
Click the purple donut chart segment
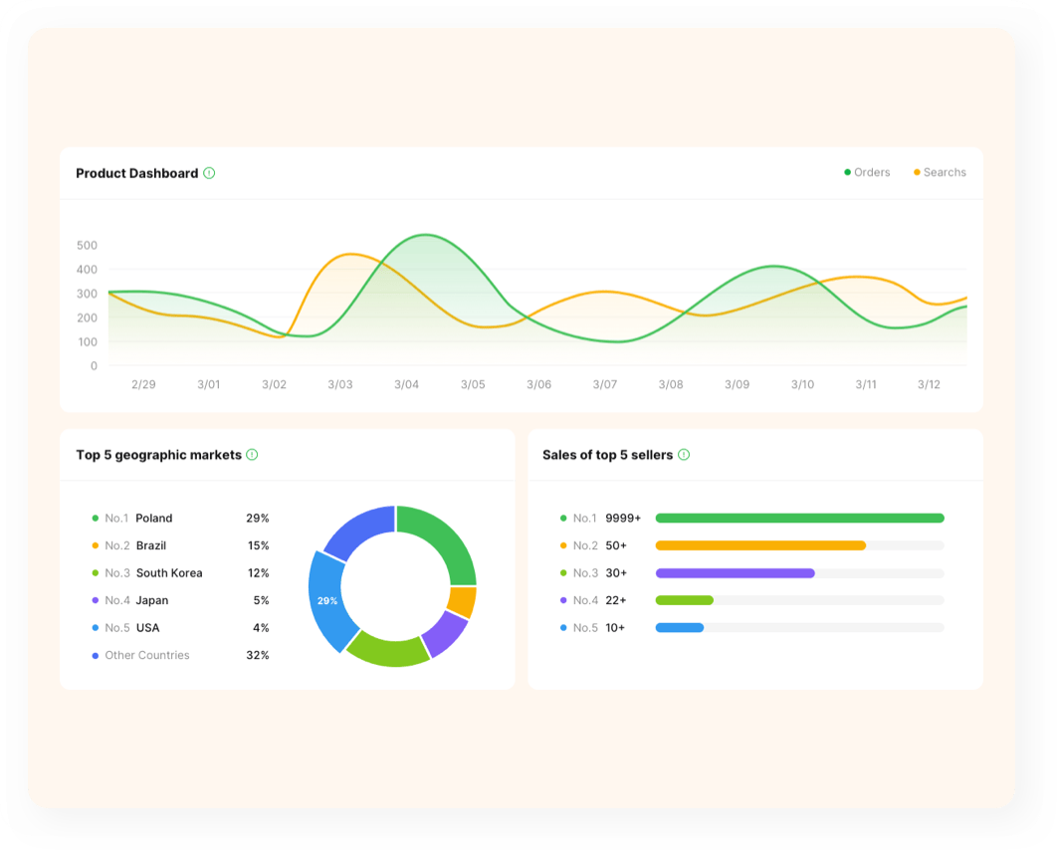tap(446, 634)
